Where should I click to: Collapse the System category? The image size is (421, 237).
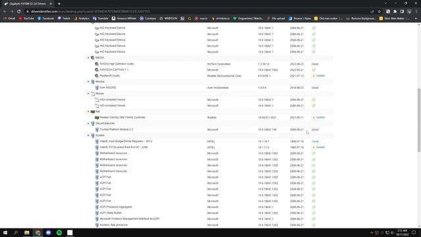tap(88, 136)
